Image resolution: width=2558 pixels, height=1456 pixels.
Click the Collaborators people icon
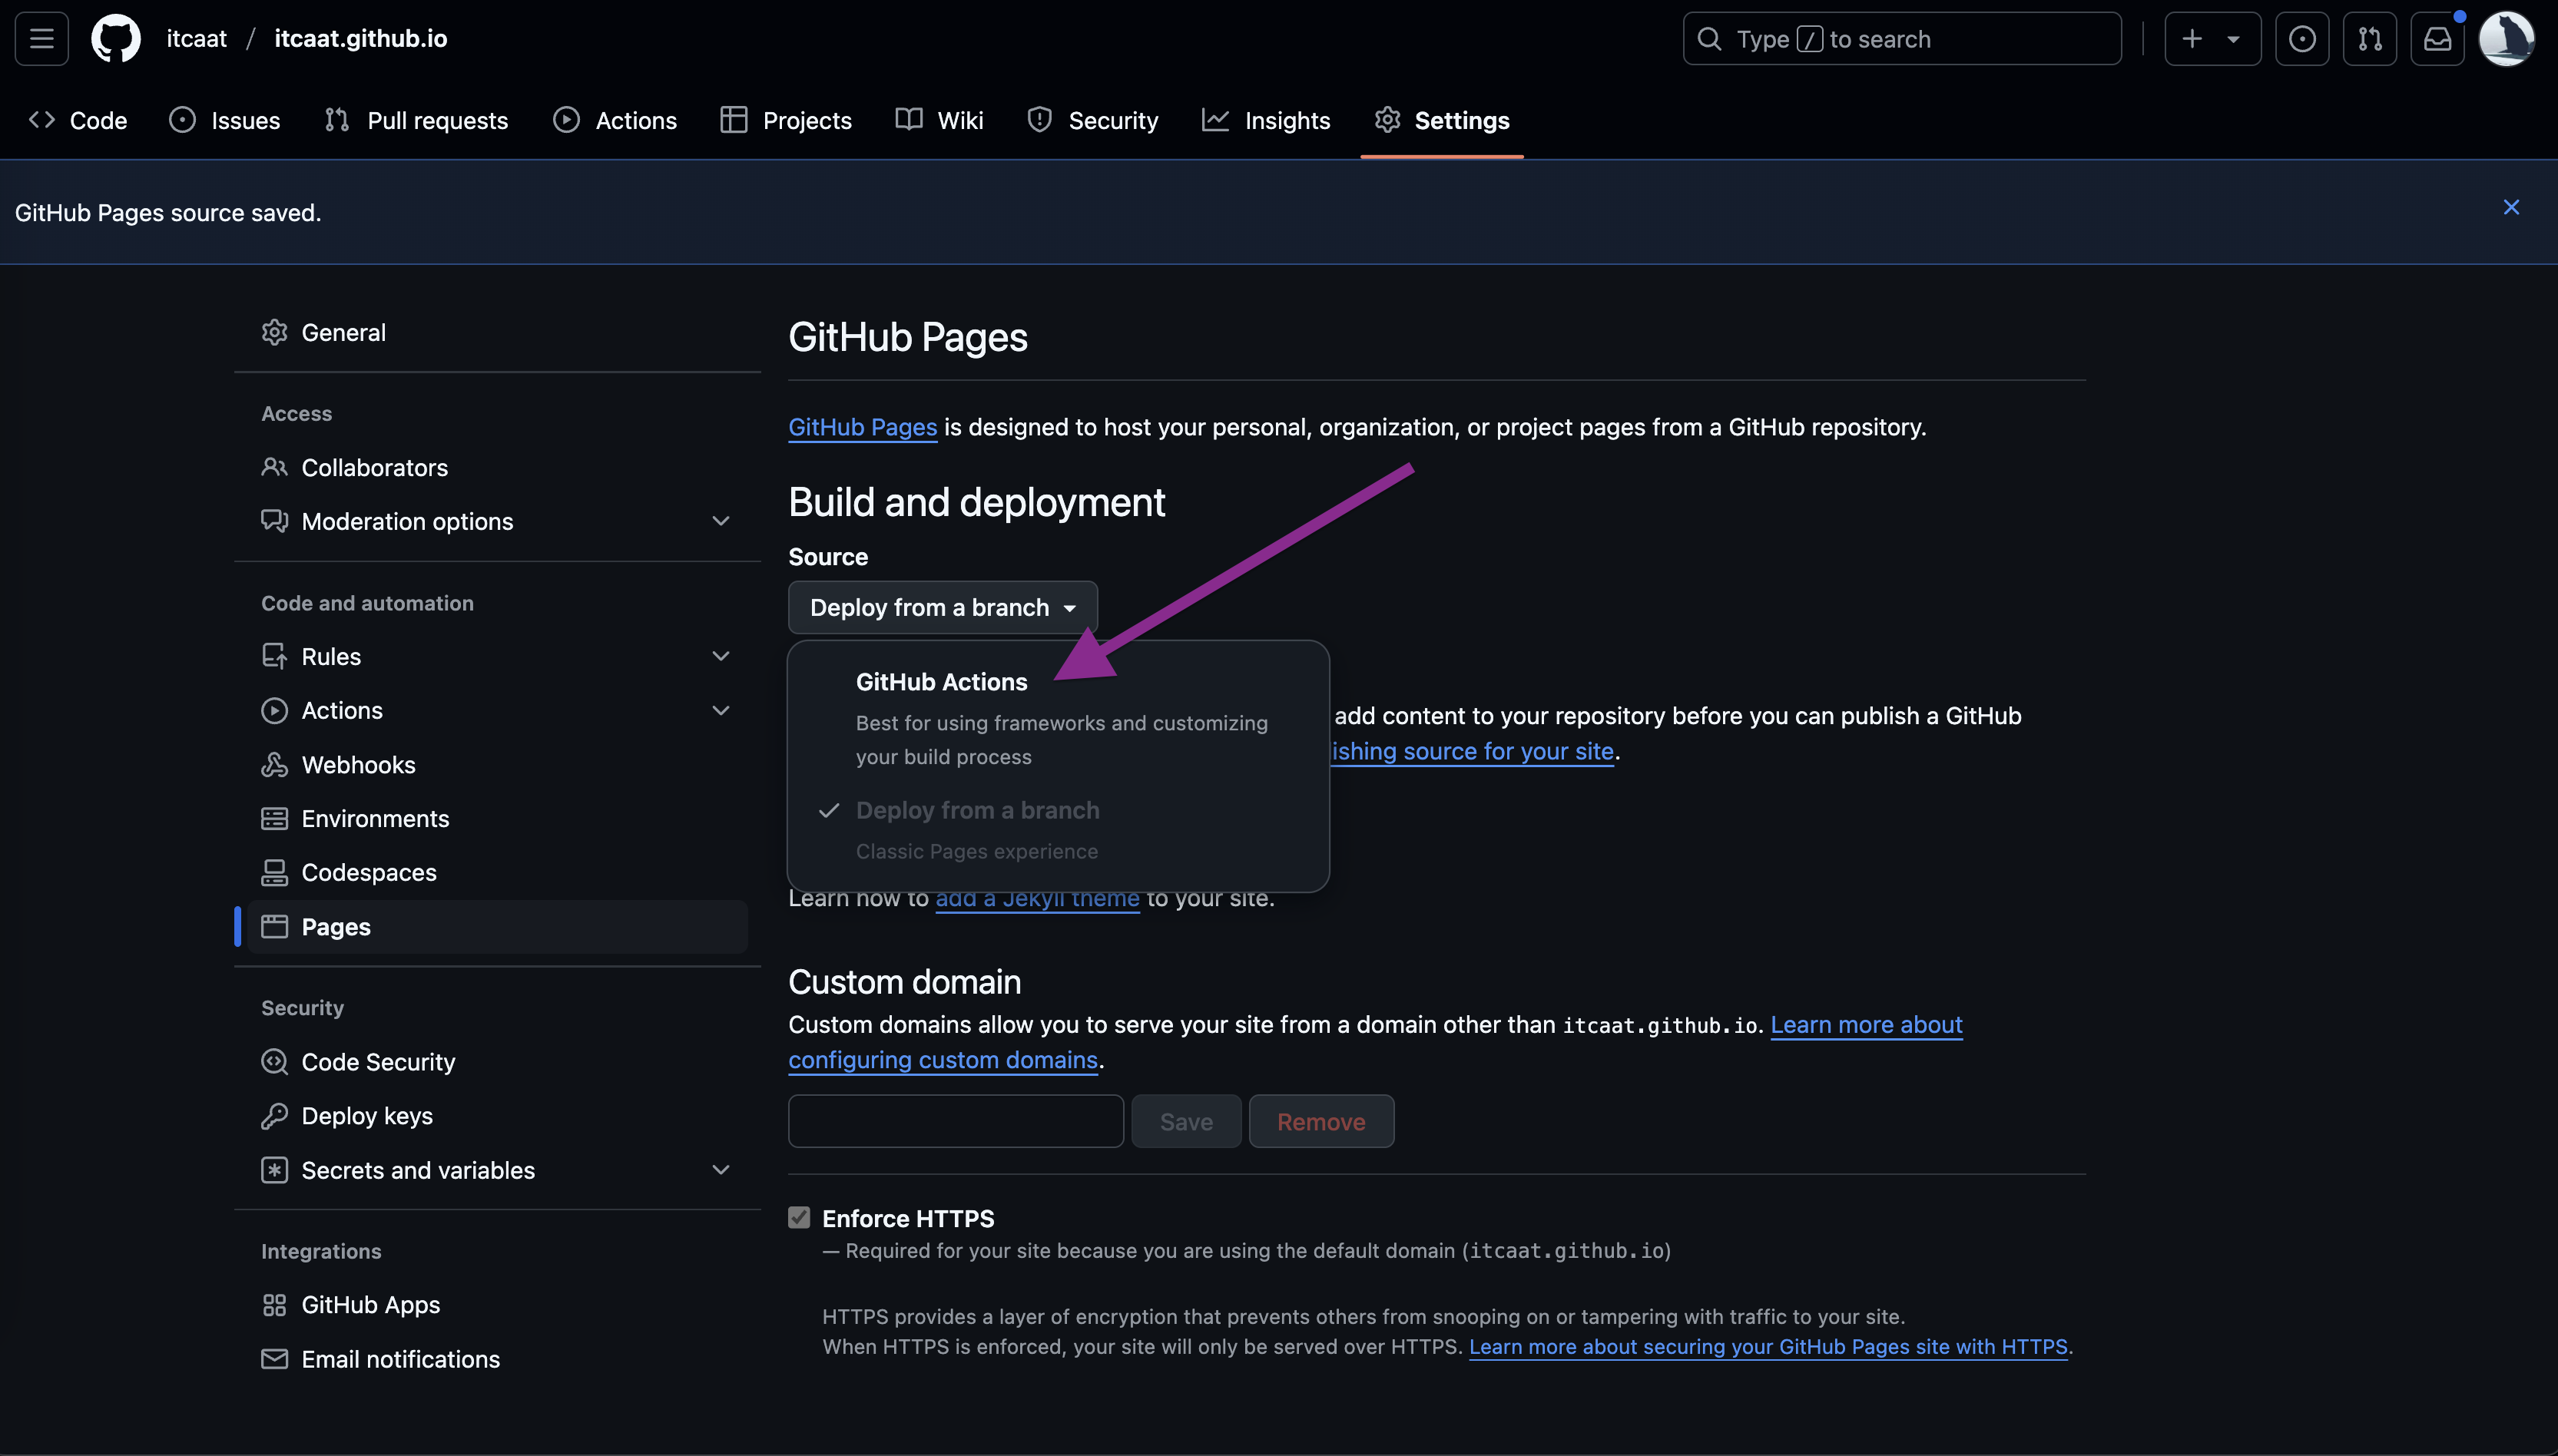274,467
